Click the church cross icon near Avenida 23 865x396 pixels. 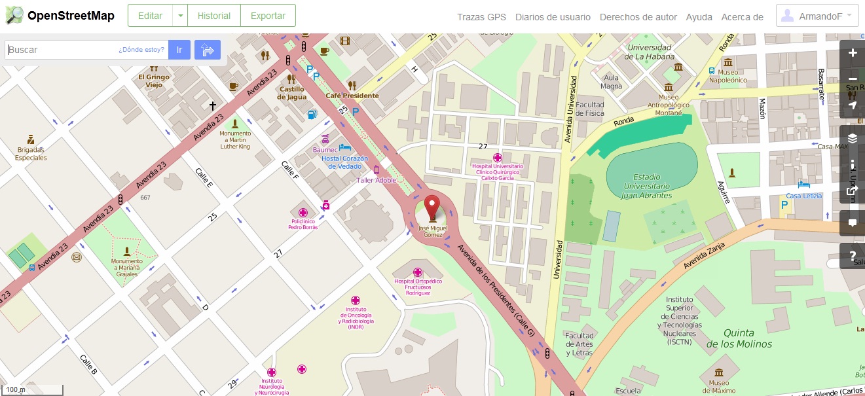pos(212,105)
